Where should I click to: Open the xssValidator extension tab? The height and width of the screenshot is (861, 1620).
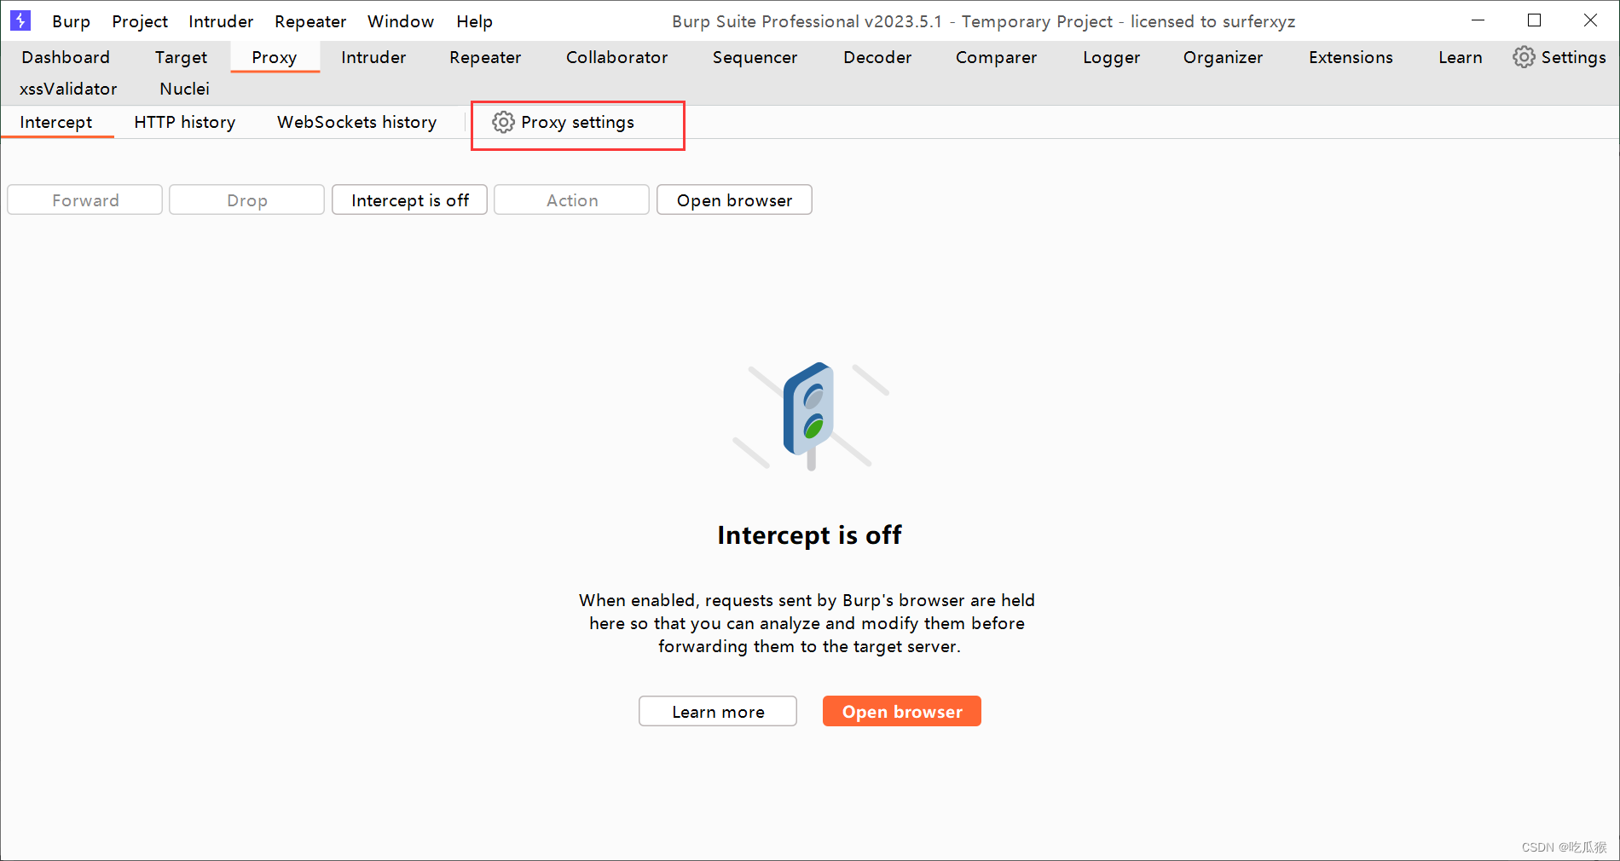pyautogui.click(x=68, y=88)
